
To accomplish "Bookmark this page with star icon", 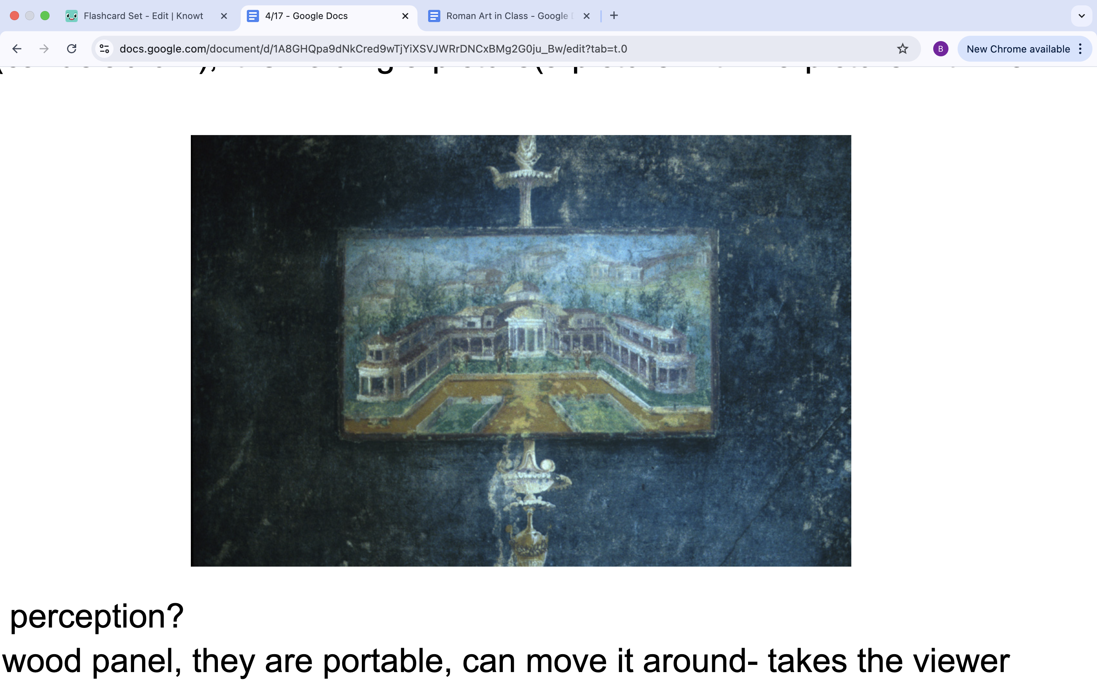I will pyautogui.click(x=902, y=49).
